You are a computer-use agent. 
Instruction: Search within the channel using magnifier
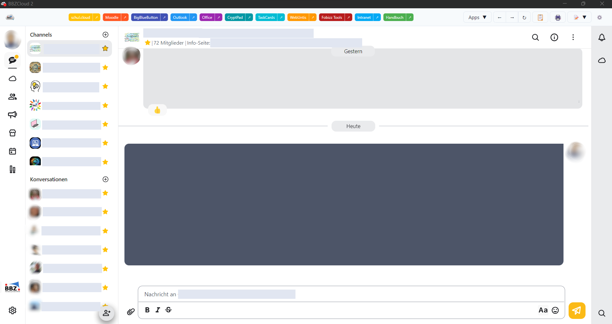535,38
